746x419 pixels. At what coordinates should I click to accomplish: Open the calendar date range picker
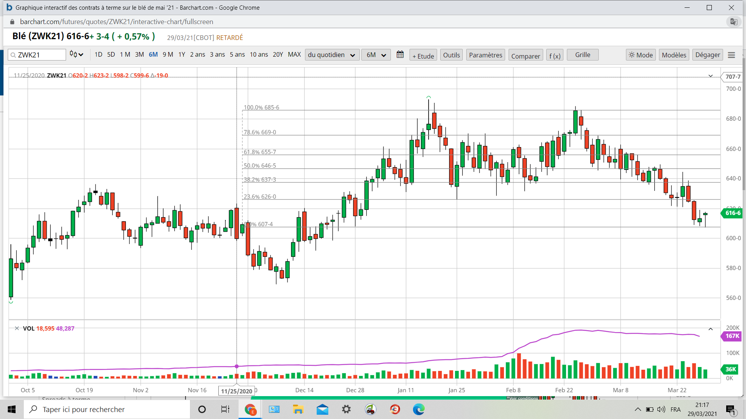(400, 55)
